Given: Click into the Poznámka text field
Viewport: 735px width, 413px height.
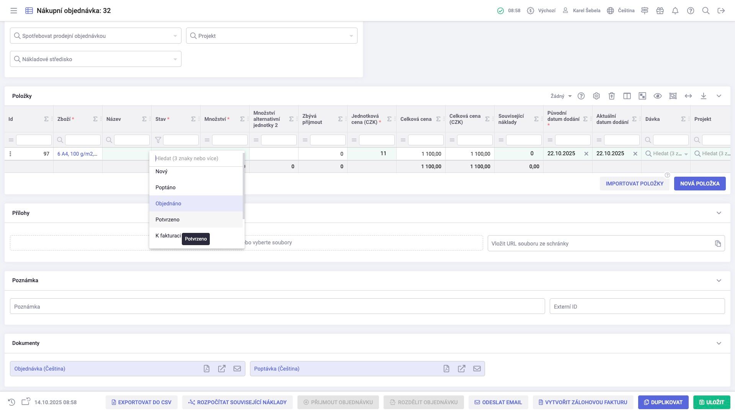Looking at the screenshot, I should tap(277, 307).
